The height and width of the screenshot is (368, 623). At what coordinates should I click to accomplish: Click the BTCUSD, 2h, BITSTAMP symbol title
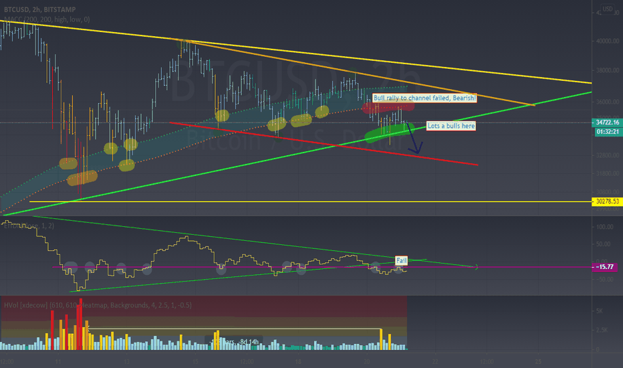(39, 9)
